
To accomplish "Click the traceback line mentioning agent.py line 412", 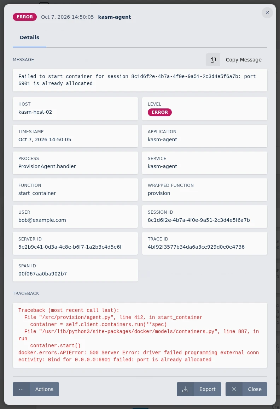I will point(113,318).
